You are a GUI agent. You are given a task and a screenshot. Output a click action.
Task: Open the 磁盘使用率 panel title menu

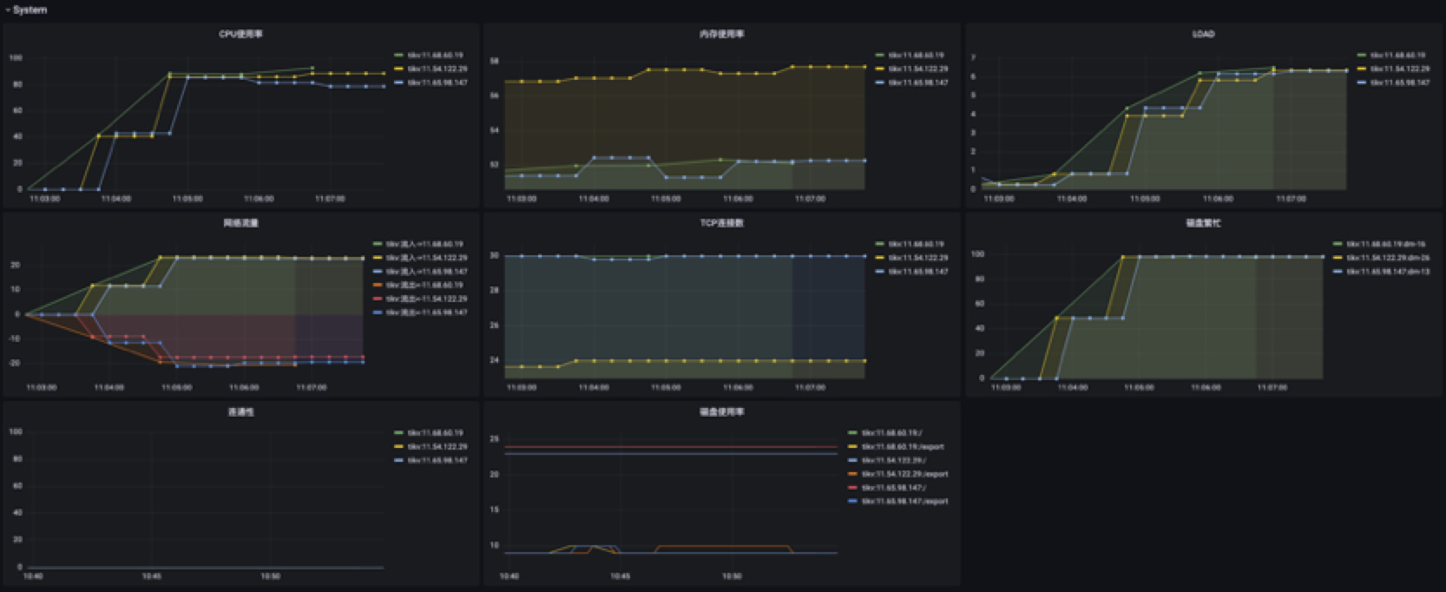pyautogui.click(x=721, y=412)
